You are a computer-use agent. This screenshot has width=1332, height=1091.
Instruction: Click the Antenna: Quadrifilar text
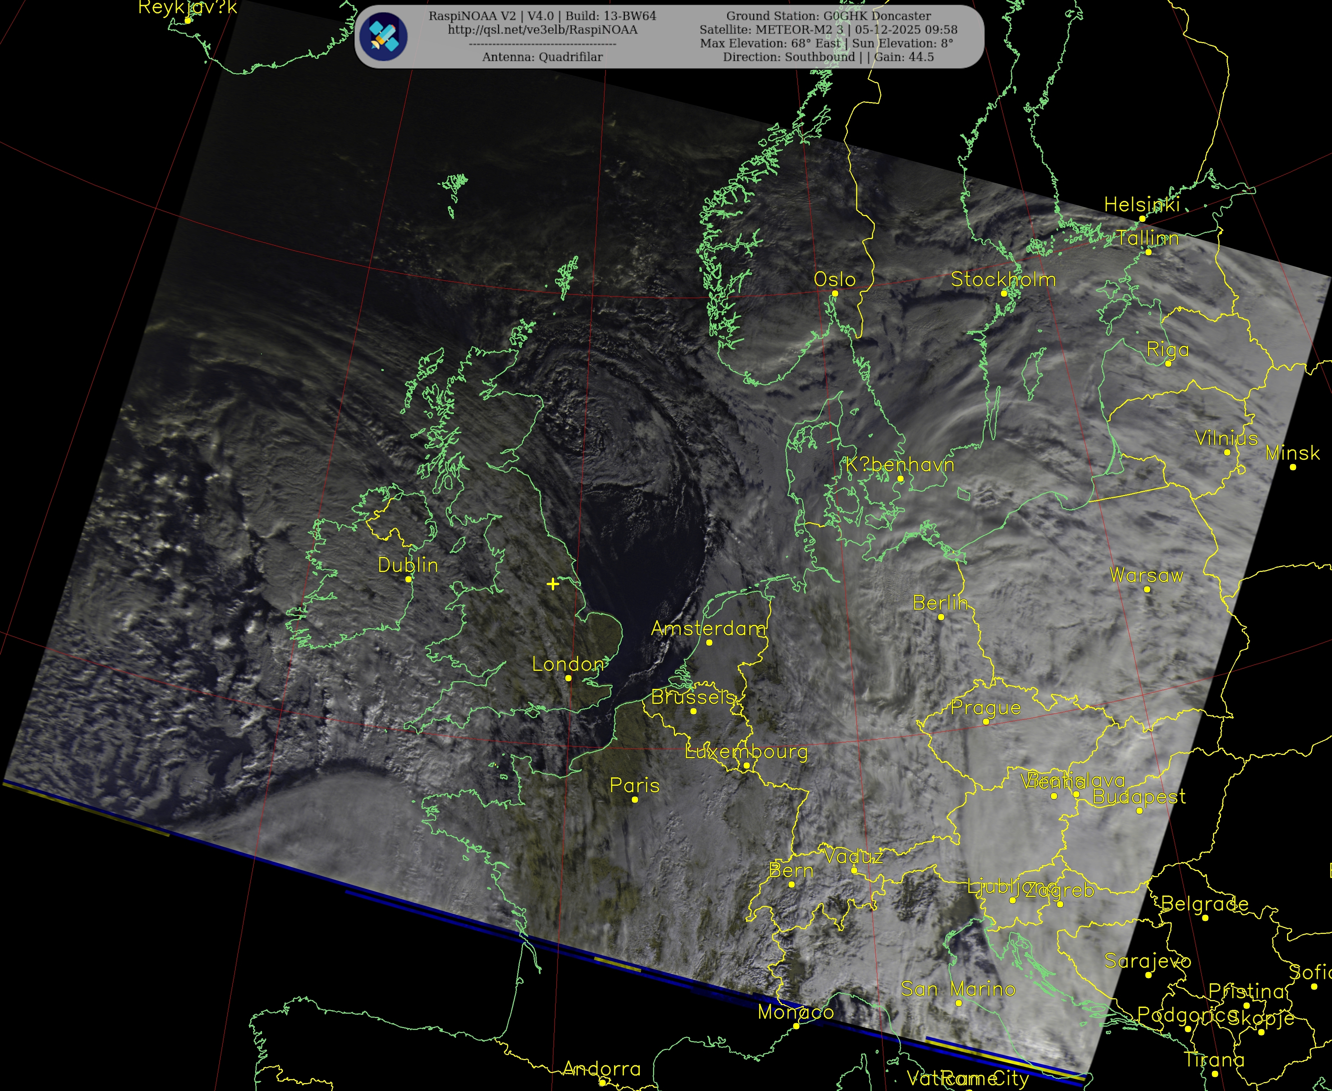pyautogui.click(x=542, y=57)
